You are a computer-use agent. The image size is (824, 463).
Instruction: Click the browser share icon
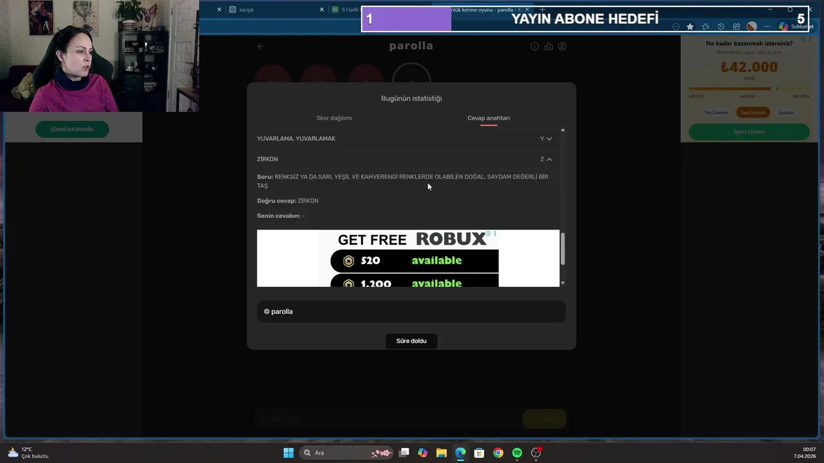(x=736, y=26)
